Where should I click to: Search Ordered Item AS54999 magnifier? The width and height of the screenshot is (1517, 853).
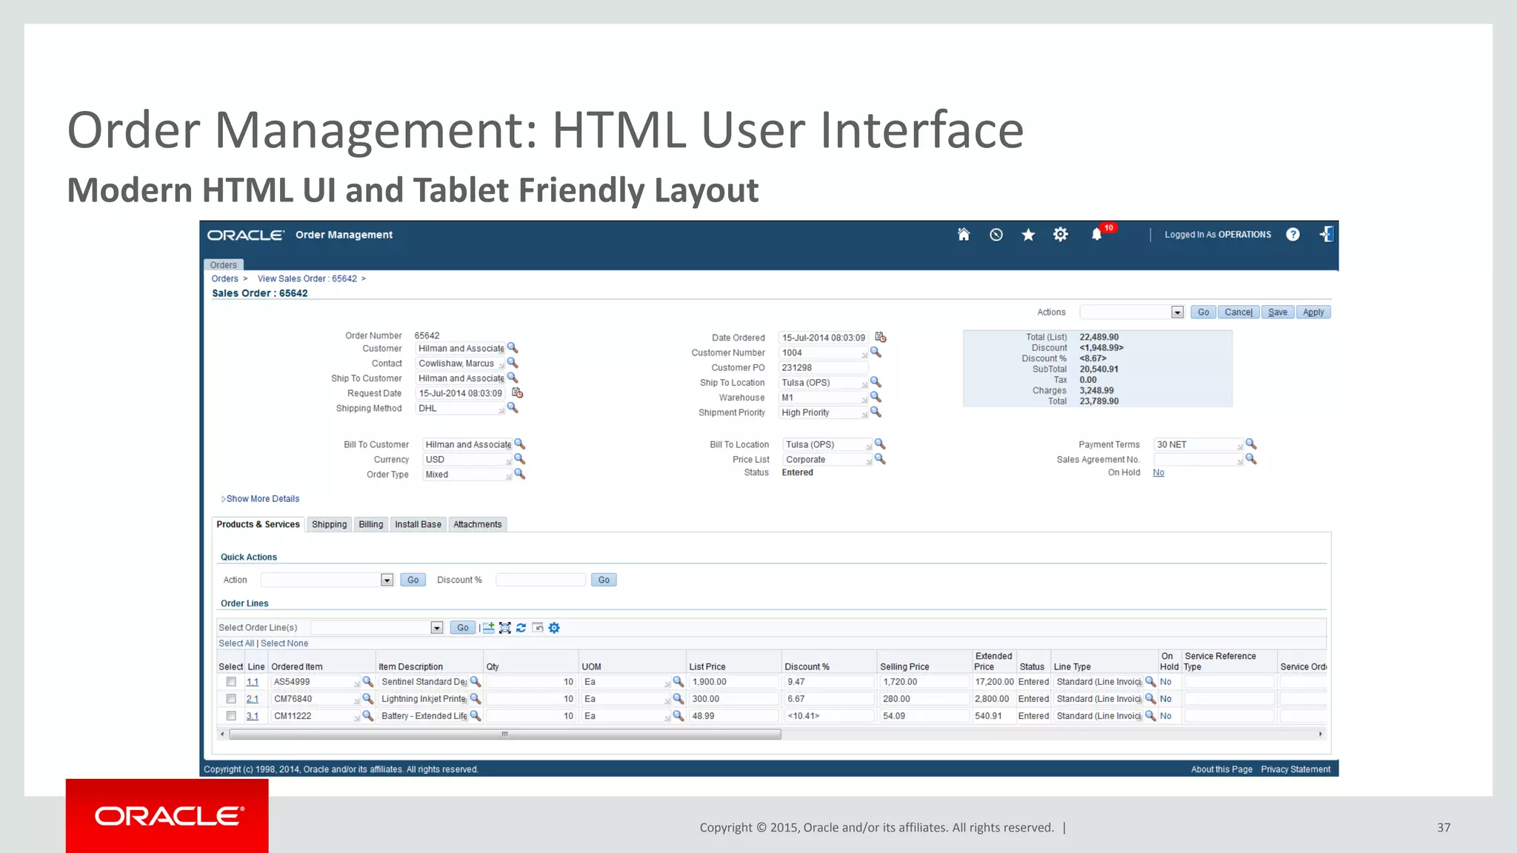367,681
